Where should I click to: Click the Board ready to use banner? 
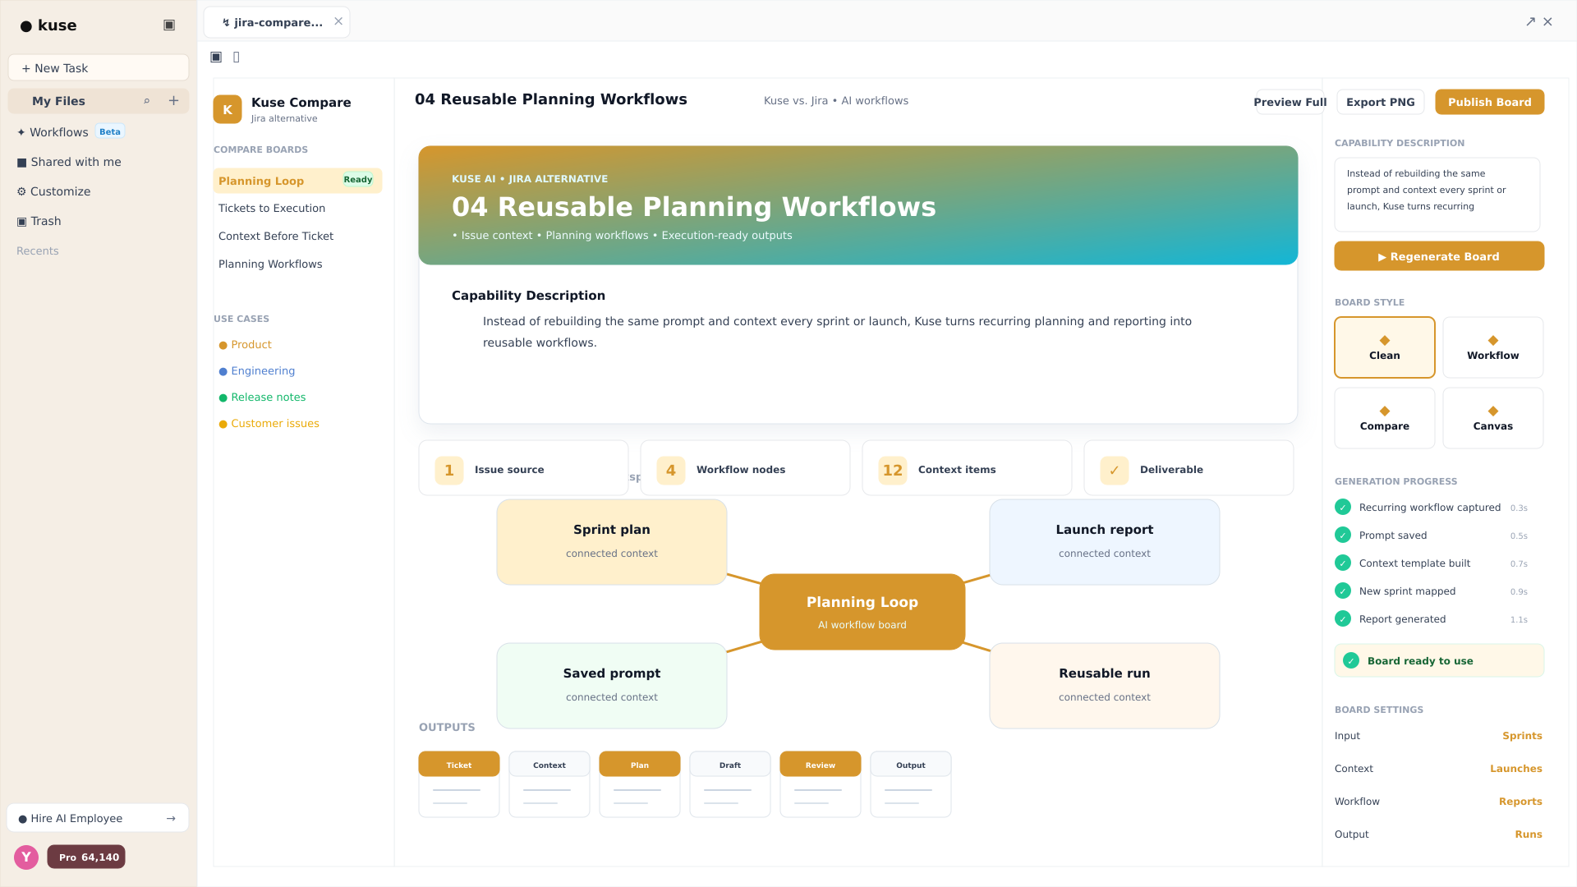pyautogui.click(x=1439, y=660)
